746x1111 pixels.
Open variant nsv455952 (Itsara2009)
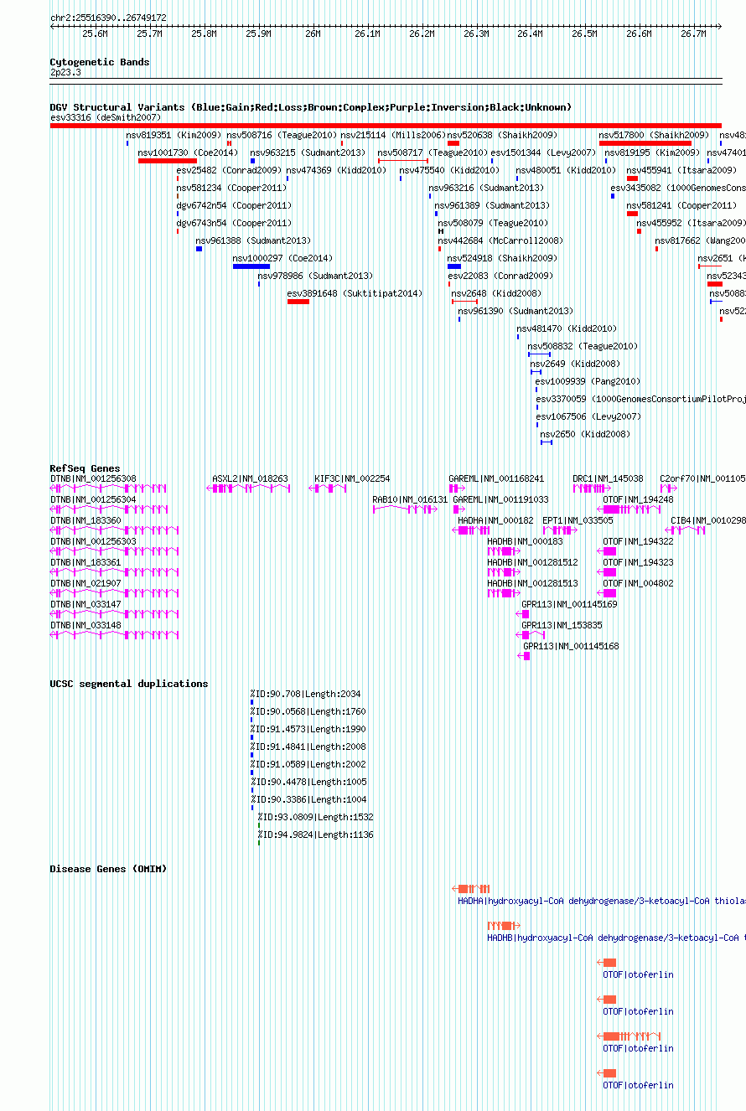[x=691, y=223]
